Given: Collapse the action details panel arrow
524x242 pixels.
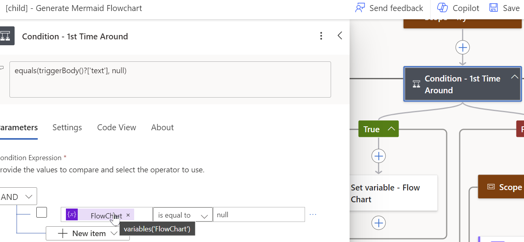Looking at the screenshot, I should coord(340,36).
